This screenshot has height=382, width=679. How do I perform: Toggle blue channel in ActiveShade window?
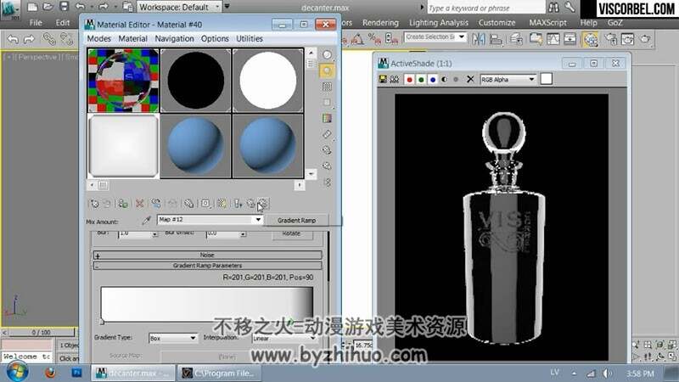coord(433,79)
